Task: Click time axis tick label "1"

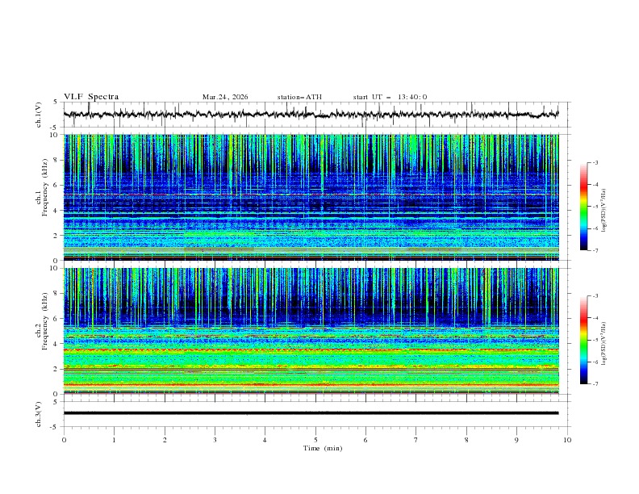Action: (x=115, y=440)
